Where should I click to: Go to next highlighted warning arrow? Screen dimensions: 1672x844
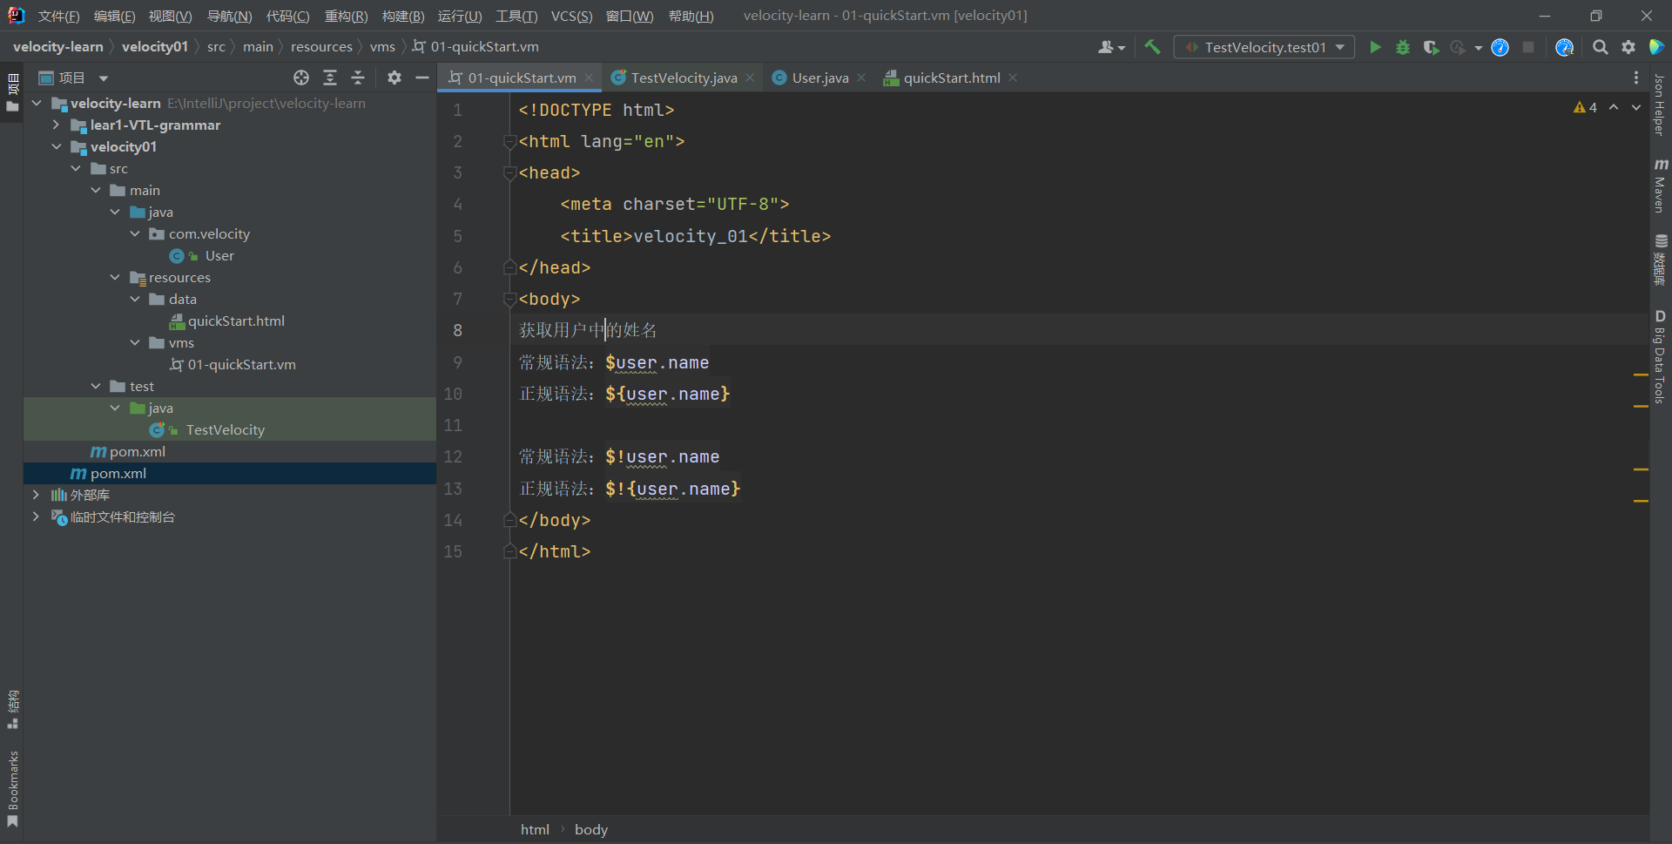(x=1636, y=107)
